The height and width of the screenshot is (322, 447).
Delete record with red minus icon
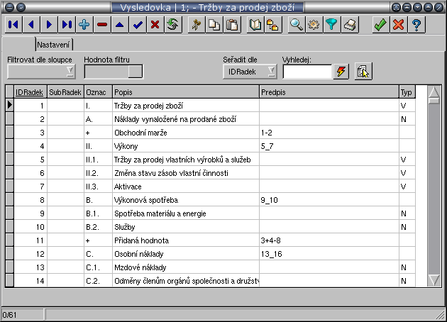[x=102, y=25]
